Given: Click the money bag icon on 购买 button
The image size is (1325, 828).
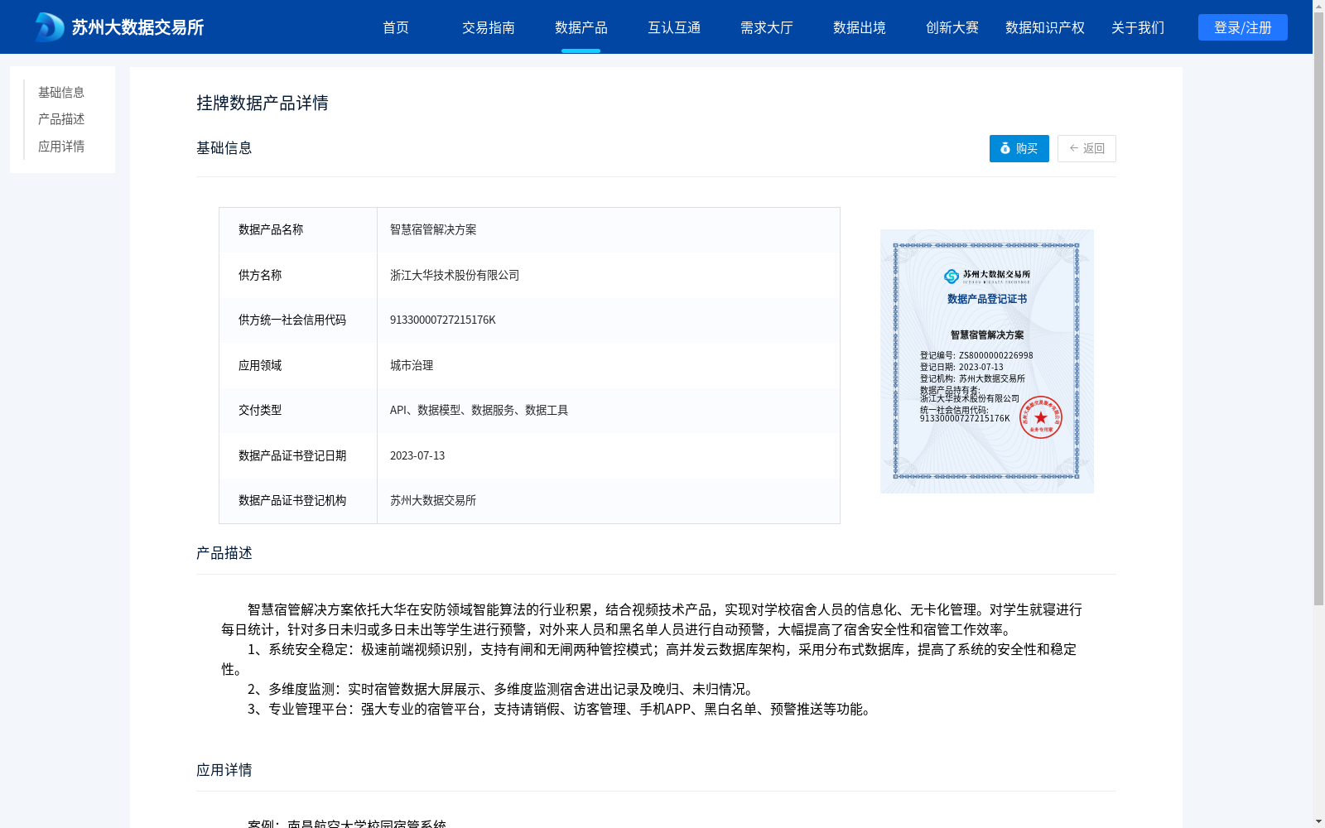Looking at the screenshot, I should 1005,149.
